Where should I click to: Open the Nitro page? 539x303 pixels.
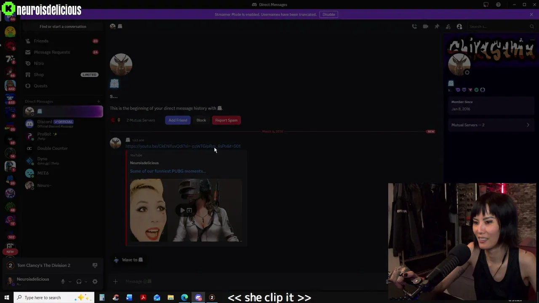pos(63,63)
